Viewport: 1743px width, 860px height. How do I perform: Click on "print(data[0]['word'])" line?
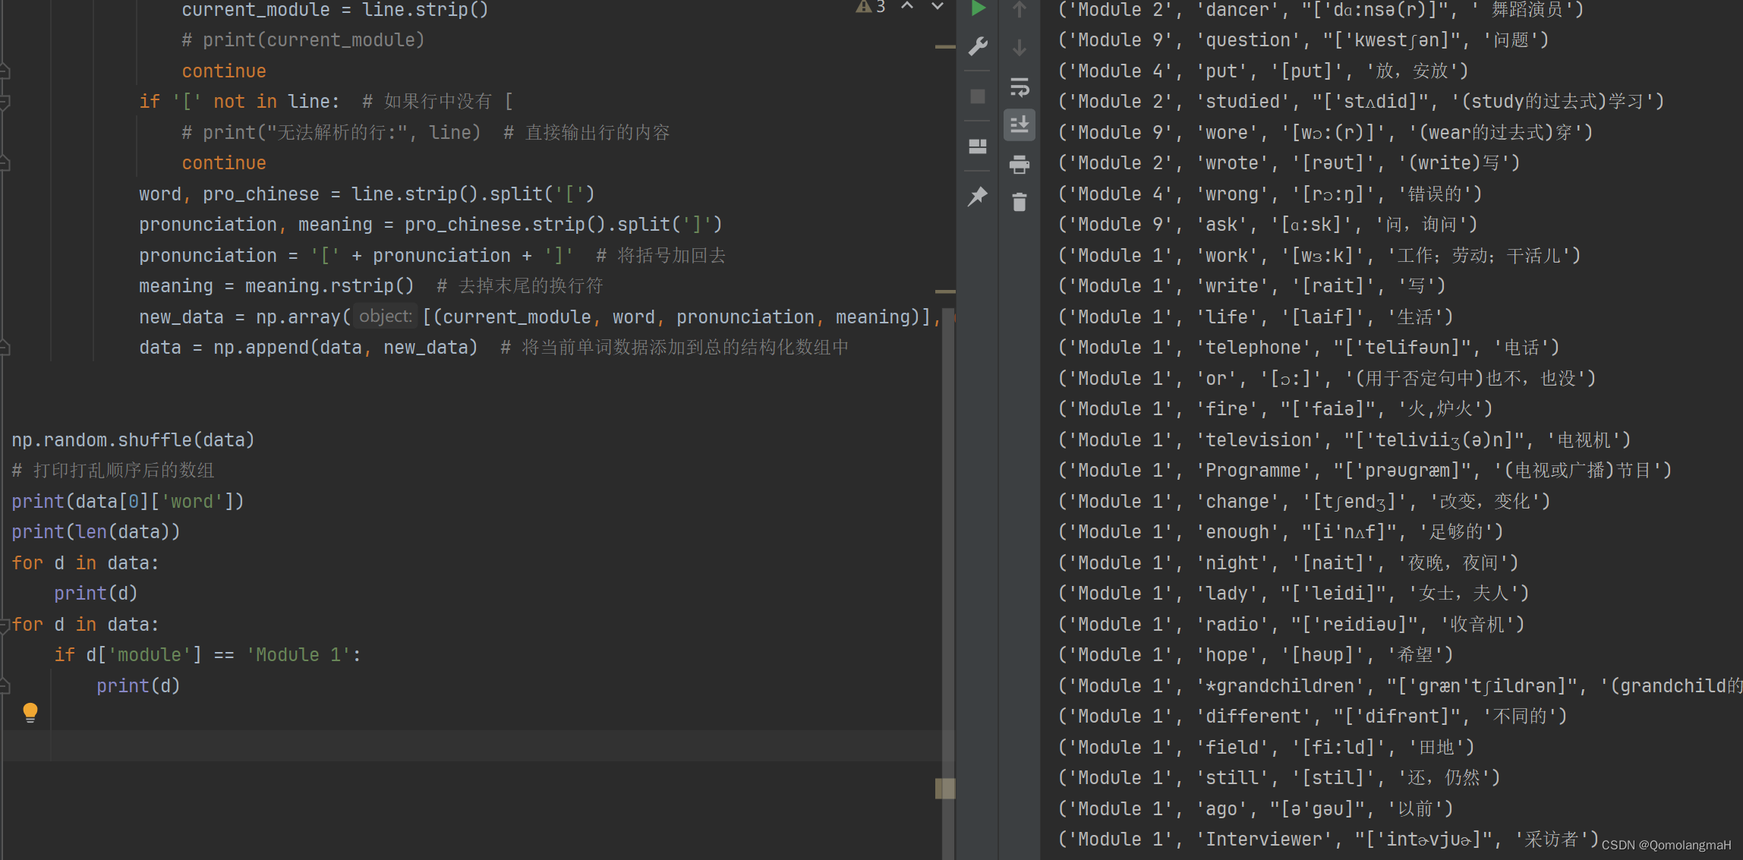[x=128, y=502]
